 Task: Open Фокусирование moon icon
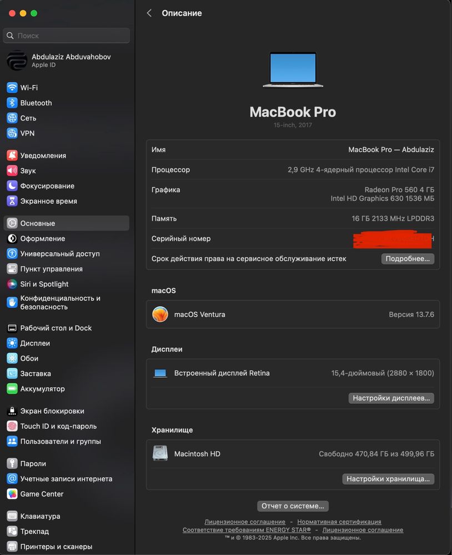[x=12, y=186]
